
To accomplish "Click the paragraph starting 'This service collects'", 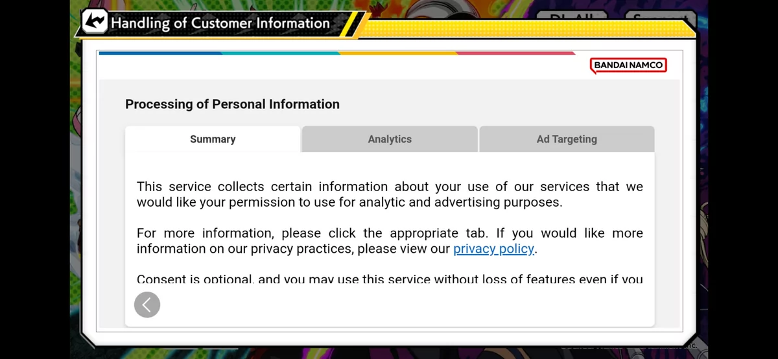I will [x=390, y=194].
